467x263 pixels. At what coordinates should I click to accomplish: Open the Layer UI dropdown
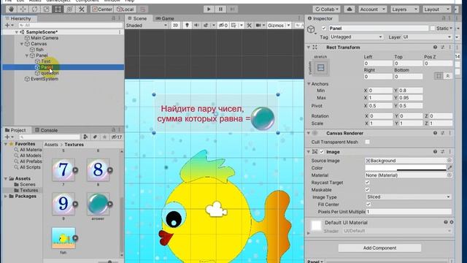427,37
